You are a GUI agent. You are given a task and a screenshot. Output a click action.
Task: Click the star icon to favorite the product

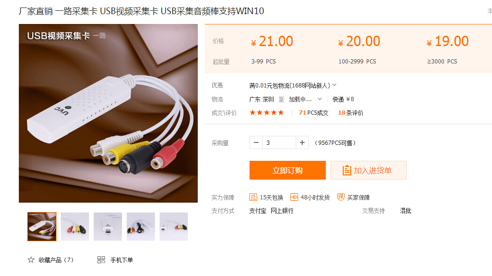point(31,260)
